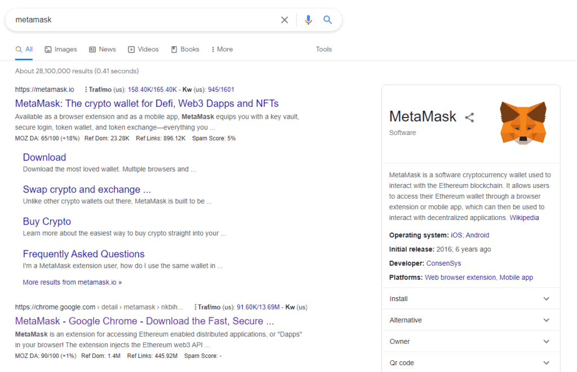Click More results from metamask.io
Viewport: 577px width, 372px height.
click(x=72, y=283)
